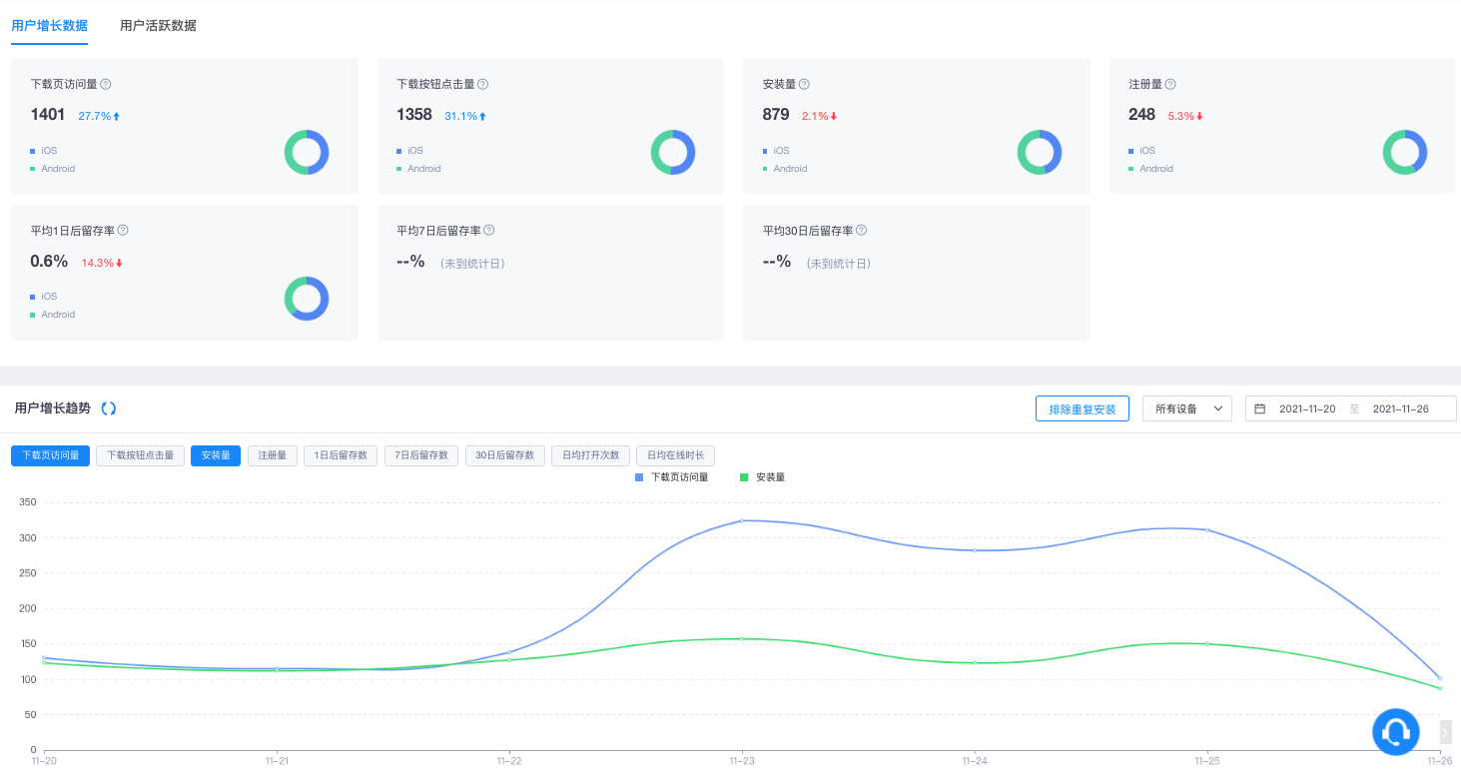Click donut chart in 下载页访问量 card
1461x776 pixels.
tap(307, 153)
